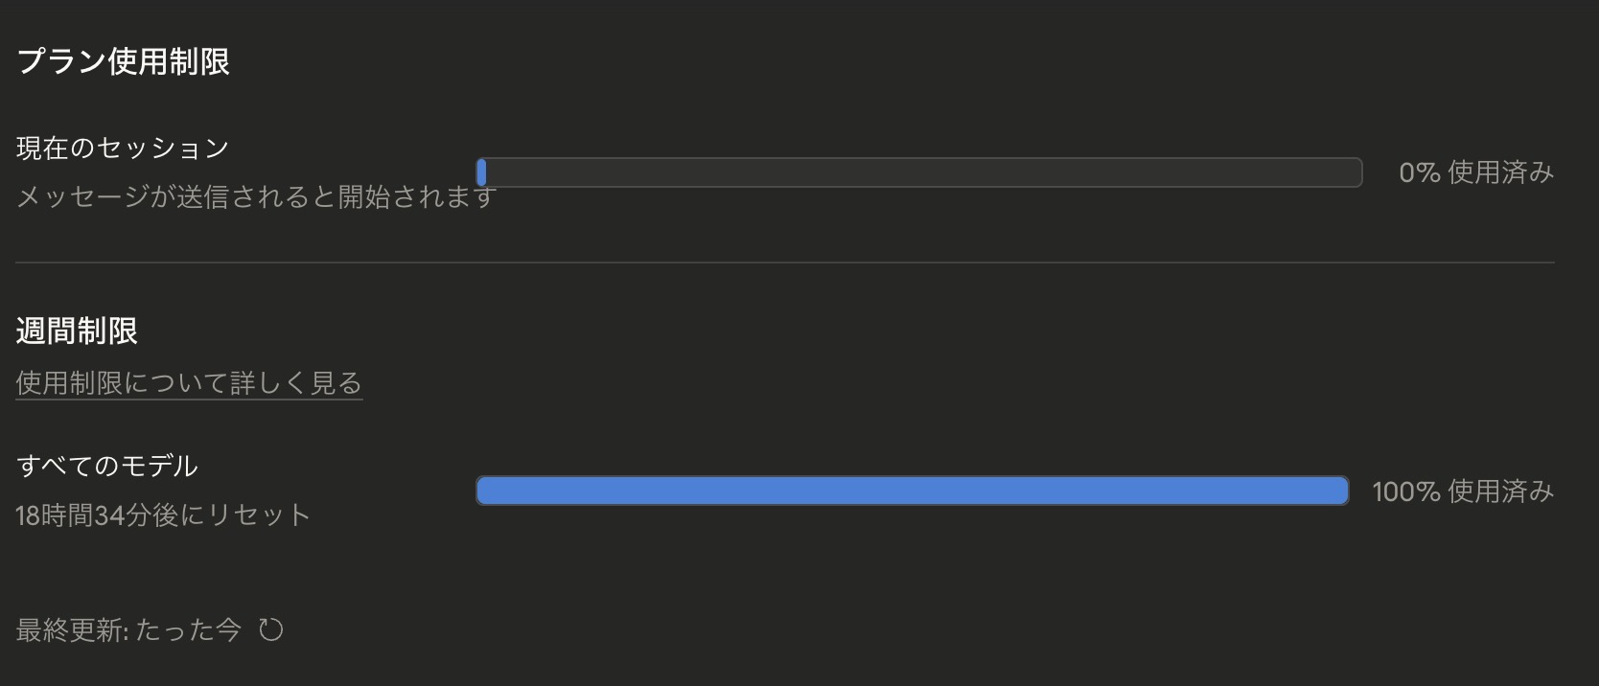
Task: Click the right end of the session usage bar
Action: click(1354, 172)
